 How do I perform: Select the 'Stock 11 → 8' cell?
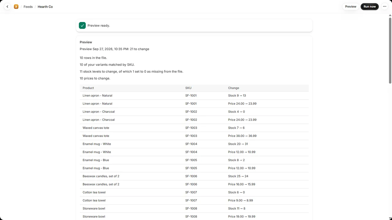pos(237,208)
